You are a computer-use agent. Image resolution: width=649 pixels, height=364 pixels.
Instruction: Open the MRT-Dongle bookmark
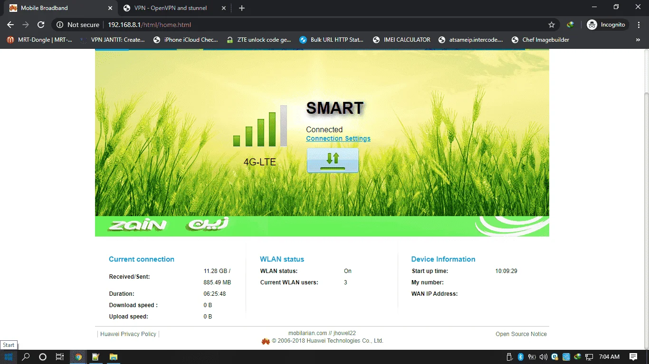click(x=40, y=40)
